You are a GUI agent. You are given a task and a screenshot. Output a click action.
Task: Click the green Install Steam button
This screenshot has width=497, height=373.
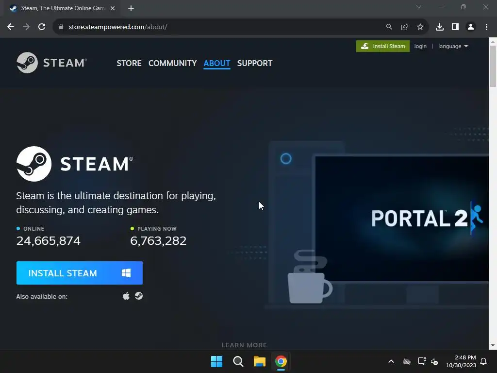coord(383,46)
